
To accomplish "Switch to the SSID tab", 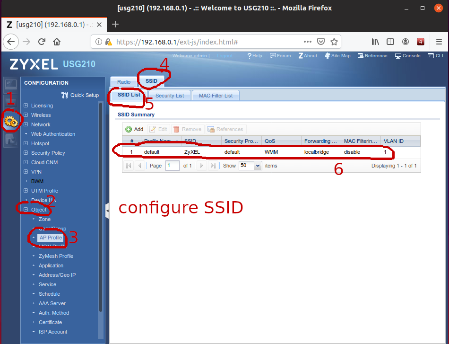I will click(151, 81).
